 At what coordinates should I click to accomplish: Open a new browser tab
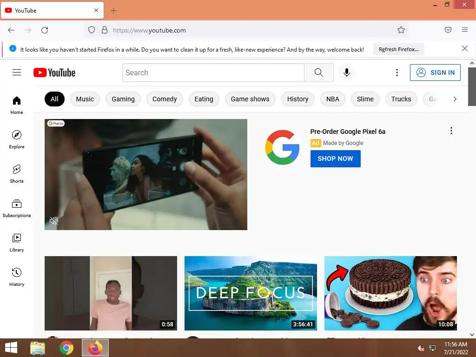(113, 11)
